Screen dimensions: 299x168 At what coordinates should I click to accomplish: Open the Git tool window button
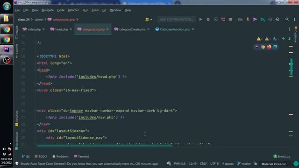[x=26, y=156]
